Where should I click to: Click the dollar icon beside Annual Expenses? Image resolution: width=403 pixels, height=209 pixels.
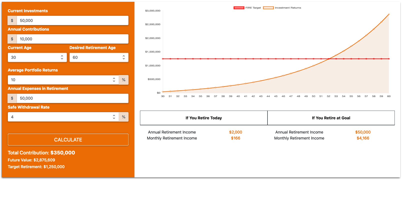tap(12, 98)
